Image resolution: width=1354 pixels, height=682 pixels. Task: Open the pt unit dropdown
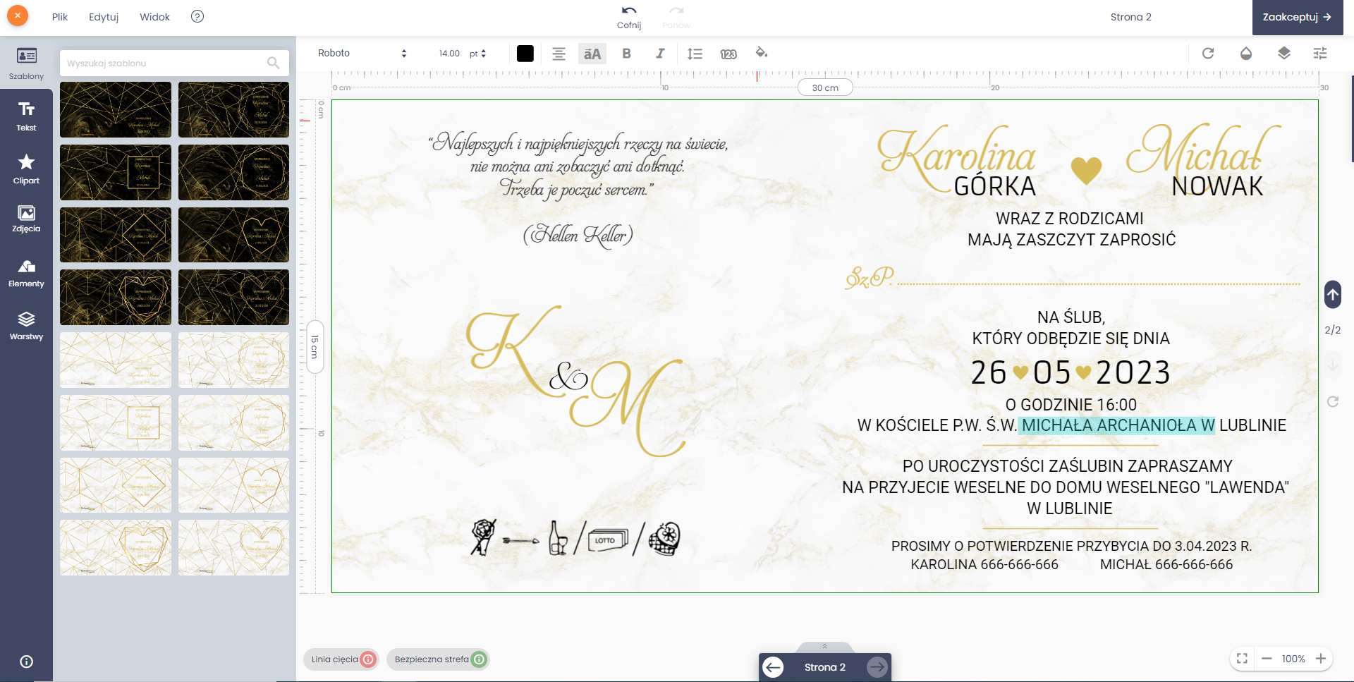[478, 54]
